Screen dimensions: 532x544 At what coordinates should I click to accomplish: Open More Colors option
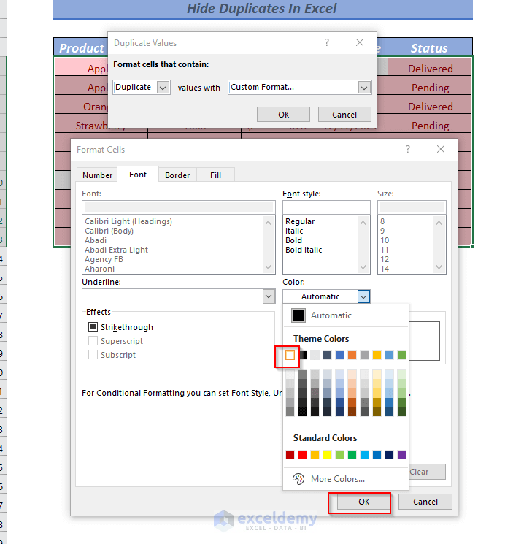[x=337, y=479]
